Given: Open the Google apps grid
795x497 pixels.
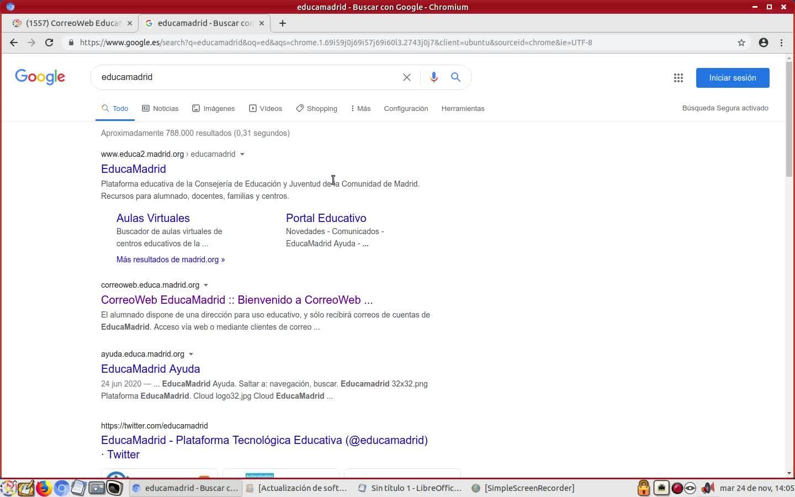Looking at the screenshot, I should point(679,78).
